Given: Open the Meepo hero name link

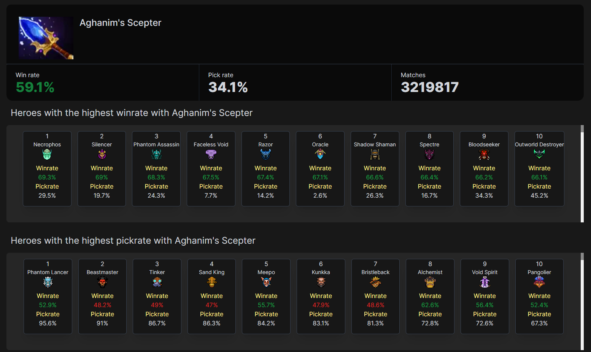Looking at the screenshot, I should [x=266, y=272].
